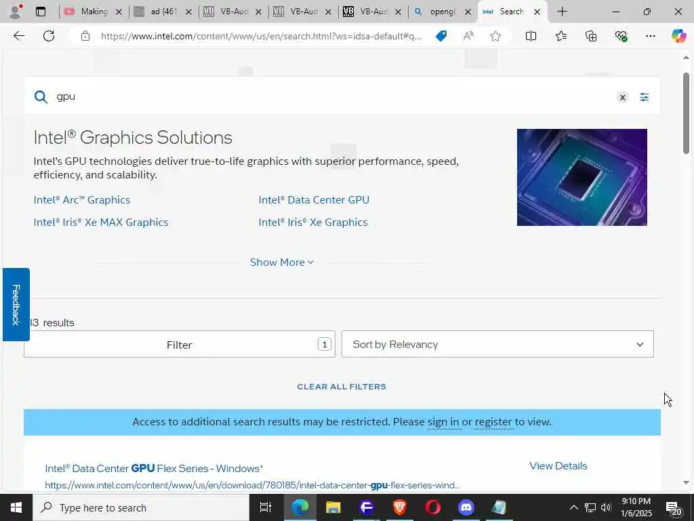The width and height of the screenshot is (694, 521).
Task: Open File Explorer from taskbar
Action: point(333,507)
